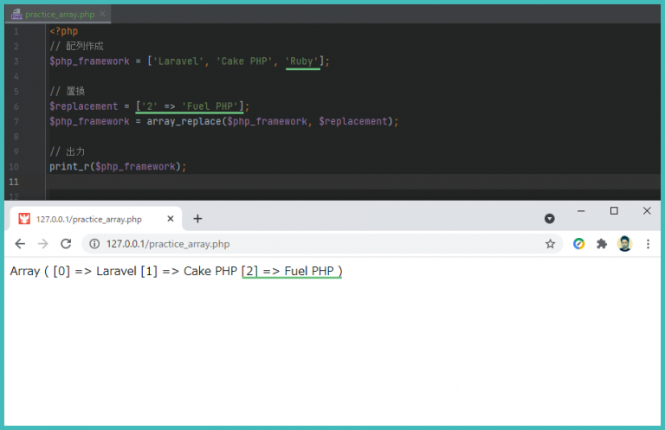Screen dimensions: 665x430
Task: Reload the practice_array.php page
Action: tap(67, 244)
